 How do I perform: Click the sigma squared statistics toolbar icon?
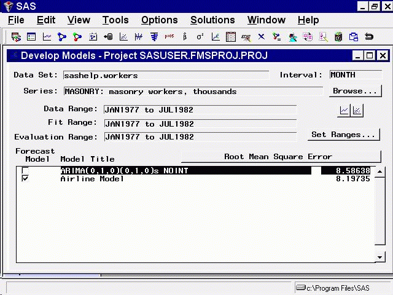(x=200, y=37)
